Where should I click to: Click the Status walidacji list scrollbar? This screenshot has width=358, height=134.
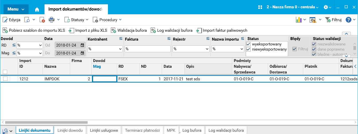pos(355,49)
